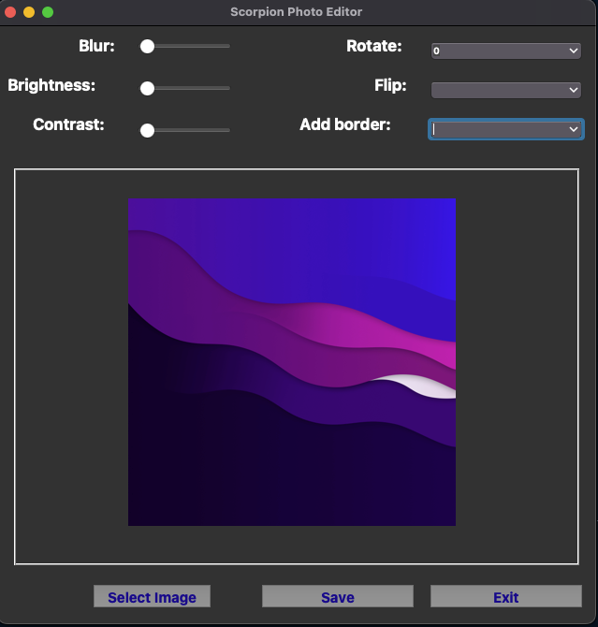The image size is (598, 627).
Task: Expand the Flip dropdown
Action: [x=505, y=90]
